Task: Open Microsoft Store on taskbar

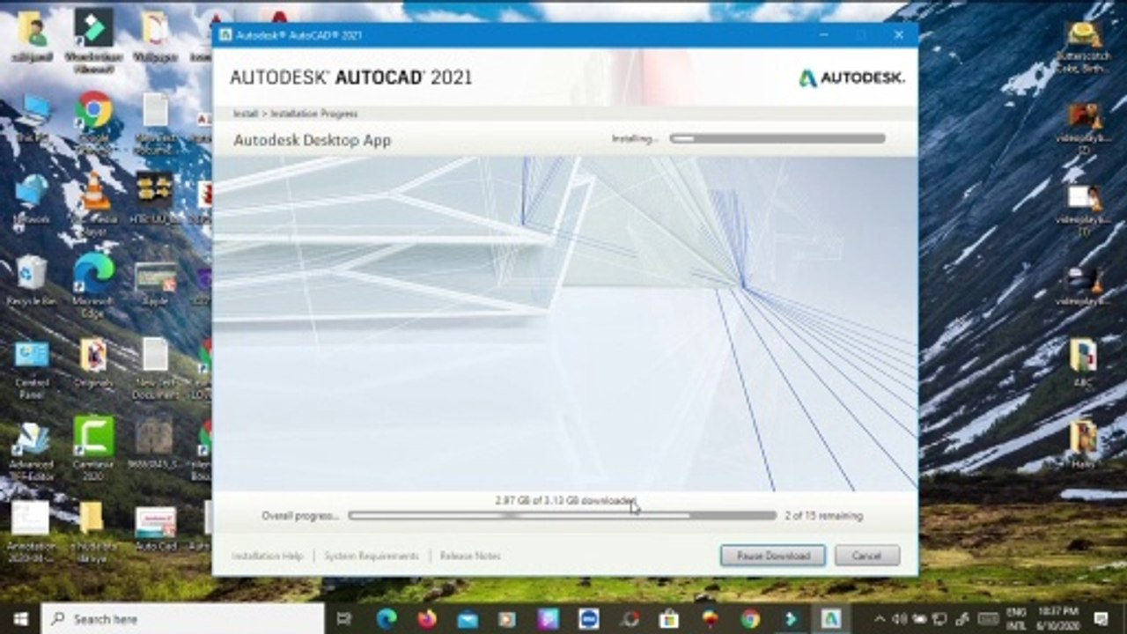Action: click(x=669, y=619)
